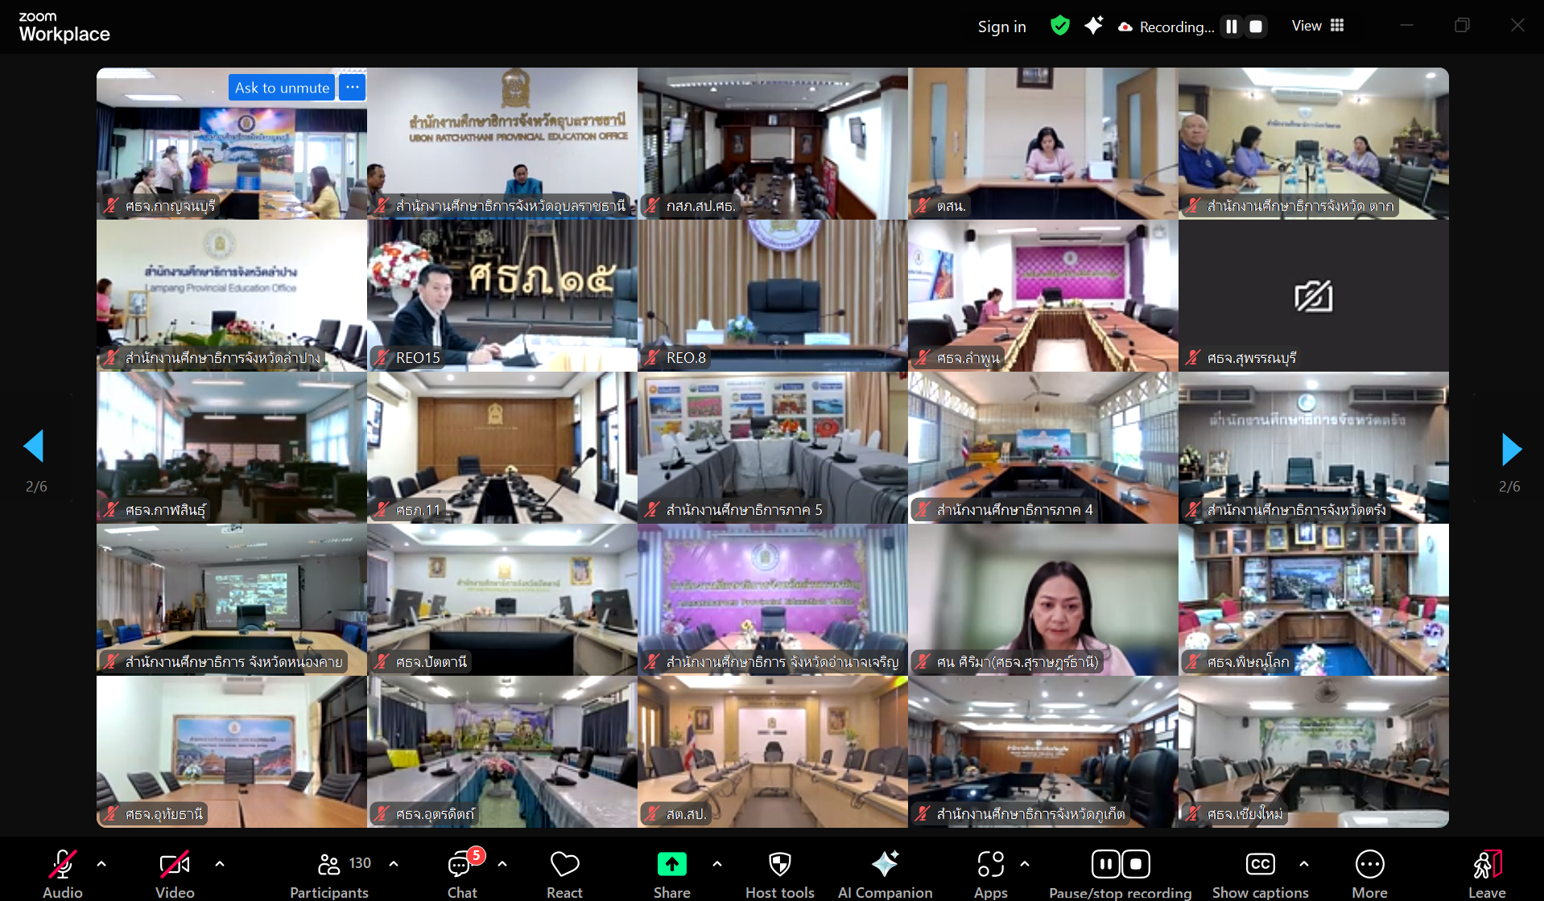Expand video options arrow next to Video

pyautogui.click(x=220, y=864)
